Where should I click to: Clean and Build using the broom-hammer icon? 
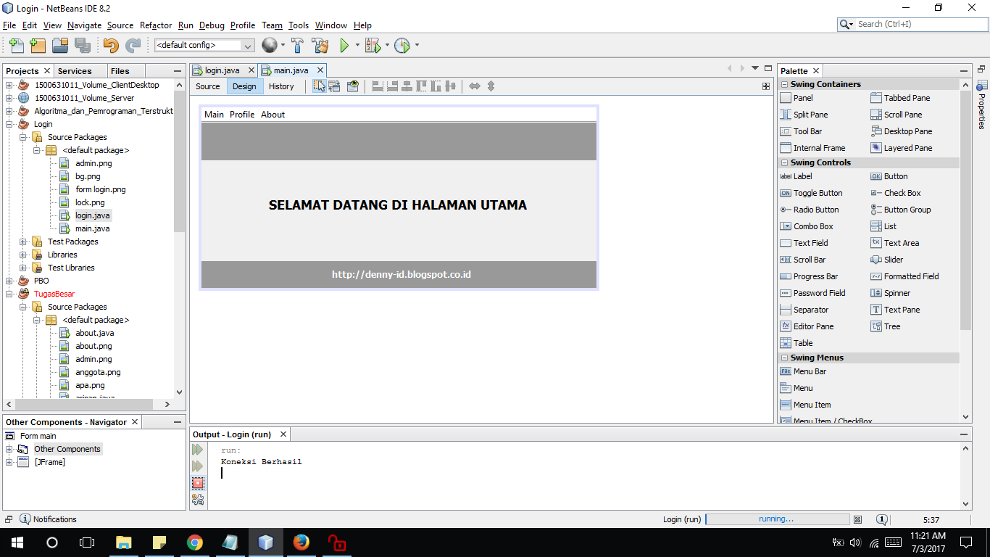(x=321, y=45)
